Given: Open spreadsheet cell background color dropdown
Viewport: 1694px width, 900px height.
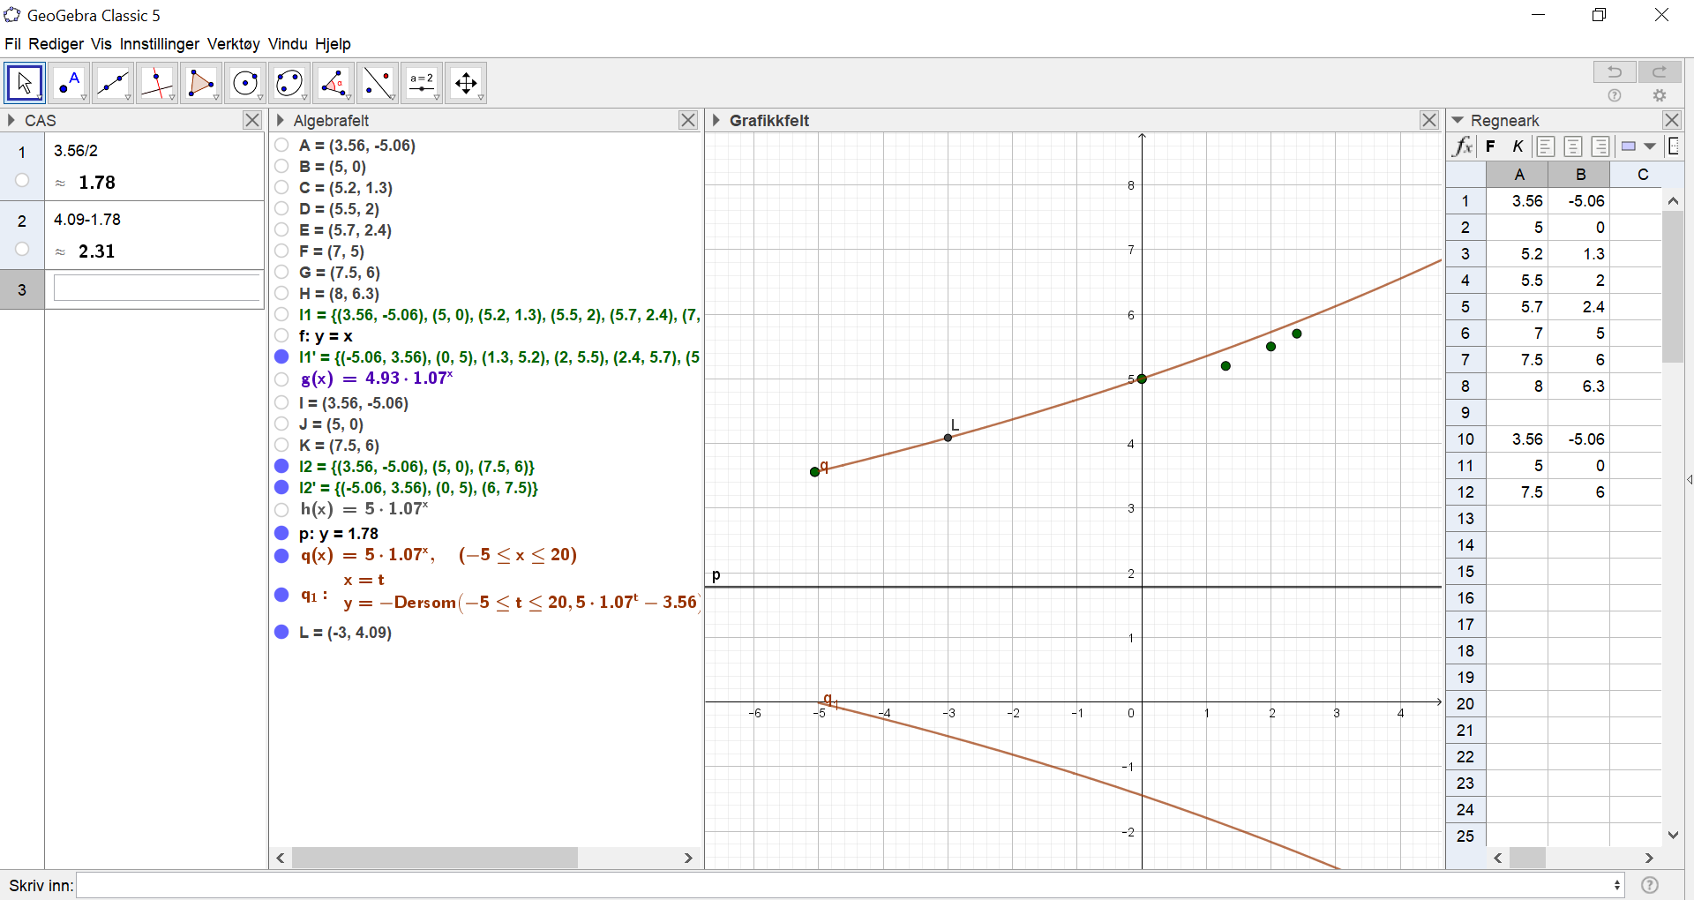Looking at the screenshot, I should pyautogui.click(x=1650, y=146).
